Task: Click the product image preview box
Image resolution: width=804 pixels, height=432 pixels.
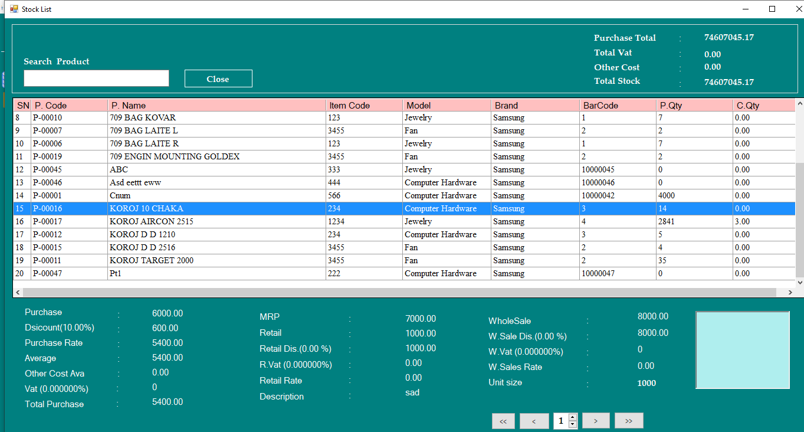Action: [x=742, y=350]
